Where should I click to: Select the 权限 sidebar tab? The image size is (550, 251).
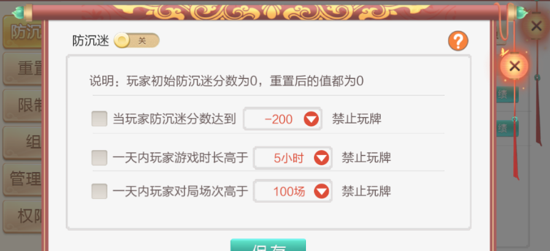tap(23, 216)
